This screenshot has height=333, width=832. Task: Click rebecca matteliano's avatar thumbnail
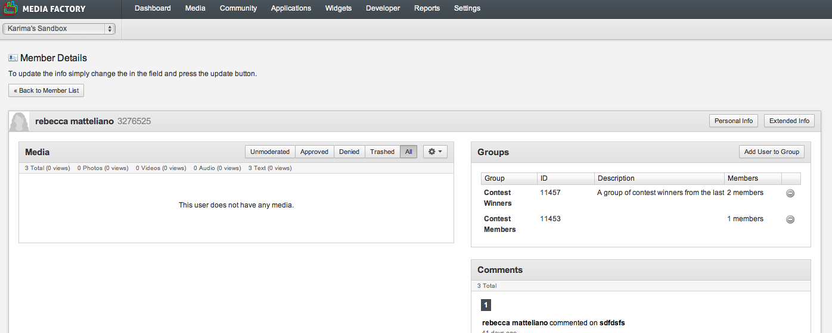[20, 121]
